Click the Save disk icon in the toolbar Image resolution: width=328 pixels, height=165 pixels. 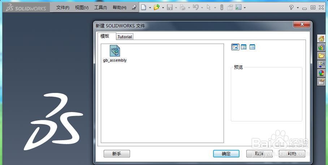tap(170, 8)
